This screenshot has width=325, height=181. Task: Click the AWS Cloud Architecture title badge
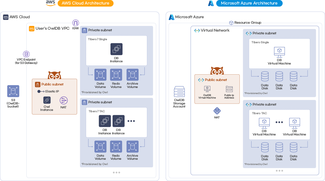(x=86, y=3)
